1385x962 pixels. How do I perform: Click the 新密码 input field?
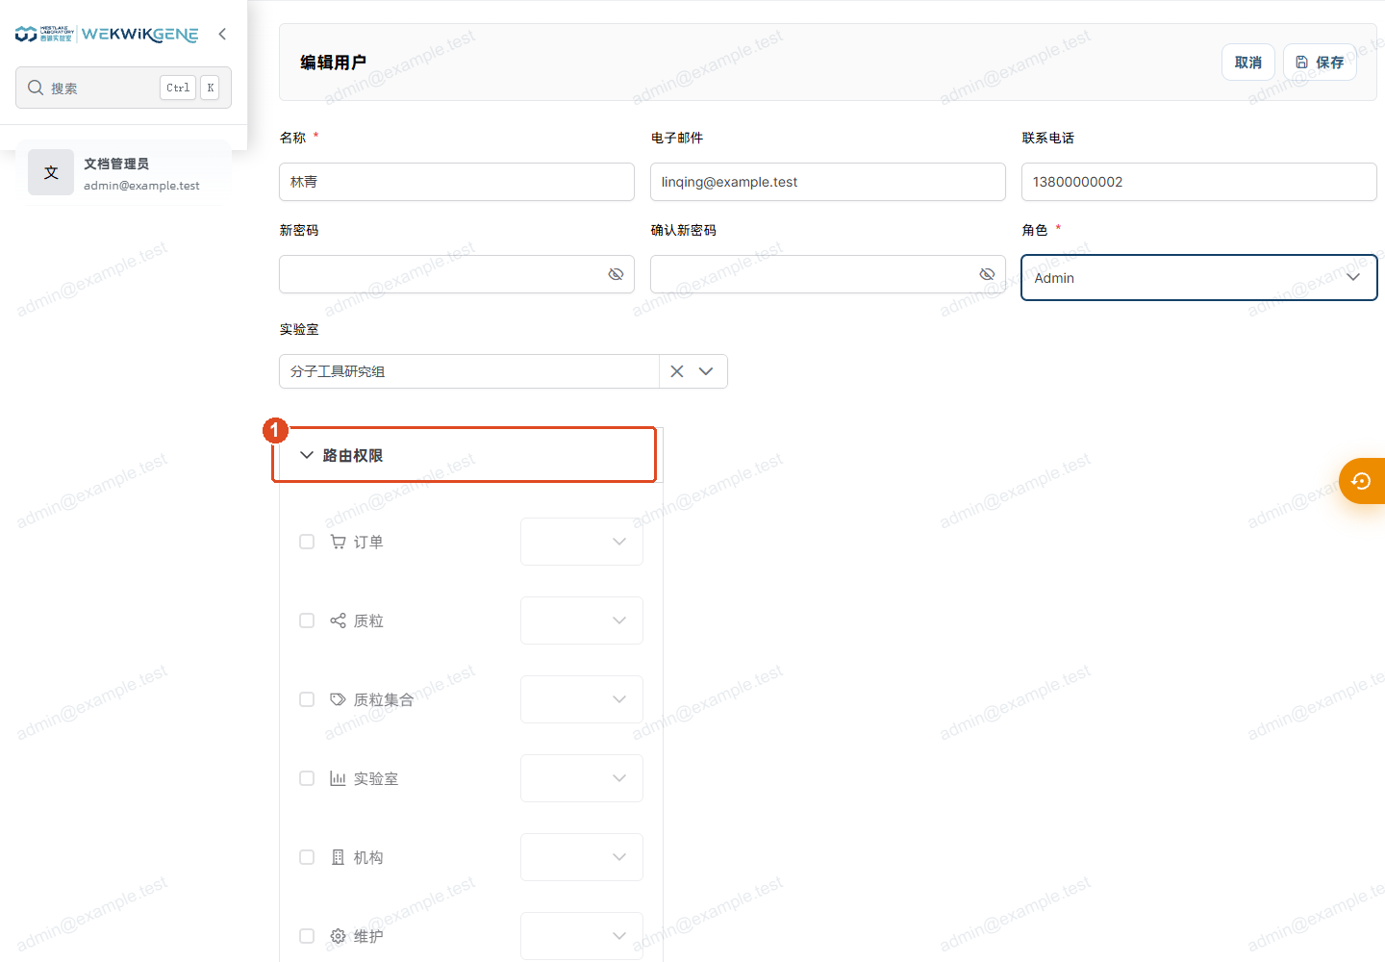(x=457, y=274)
